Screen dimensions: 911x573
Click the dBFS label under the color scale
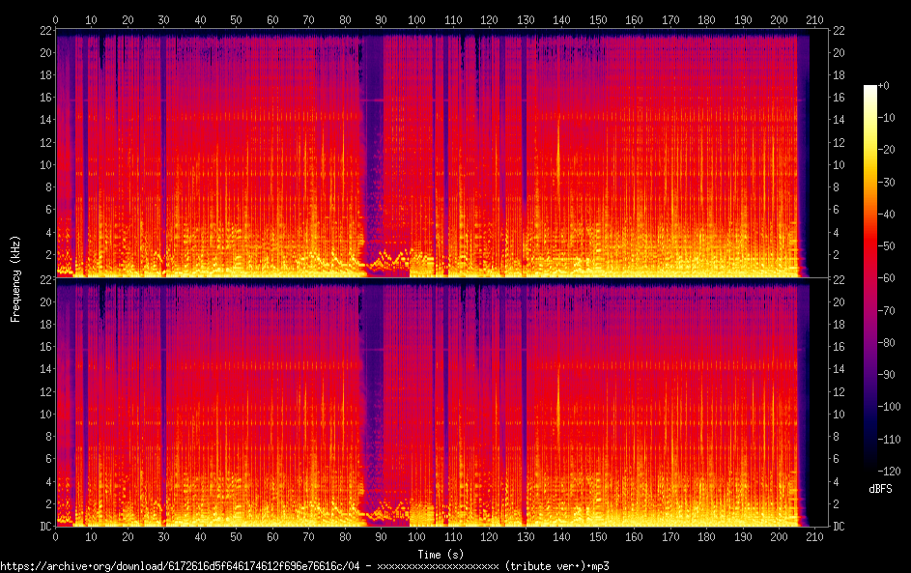point(880,490)
